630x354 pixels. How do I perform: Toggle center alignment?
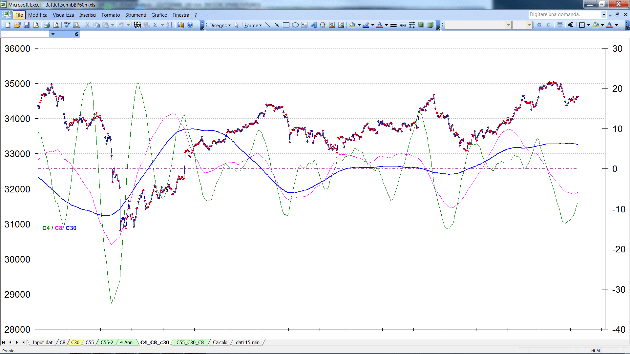pos(560,25)
